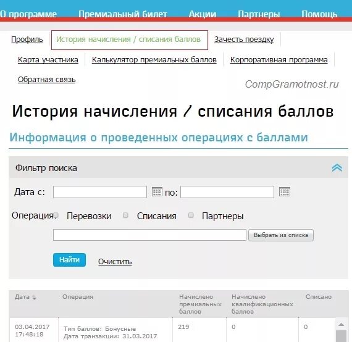
Task: Tick the Списания checkbox
Action: 125,215
